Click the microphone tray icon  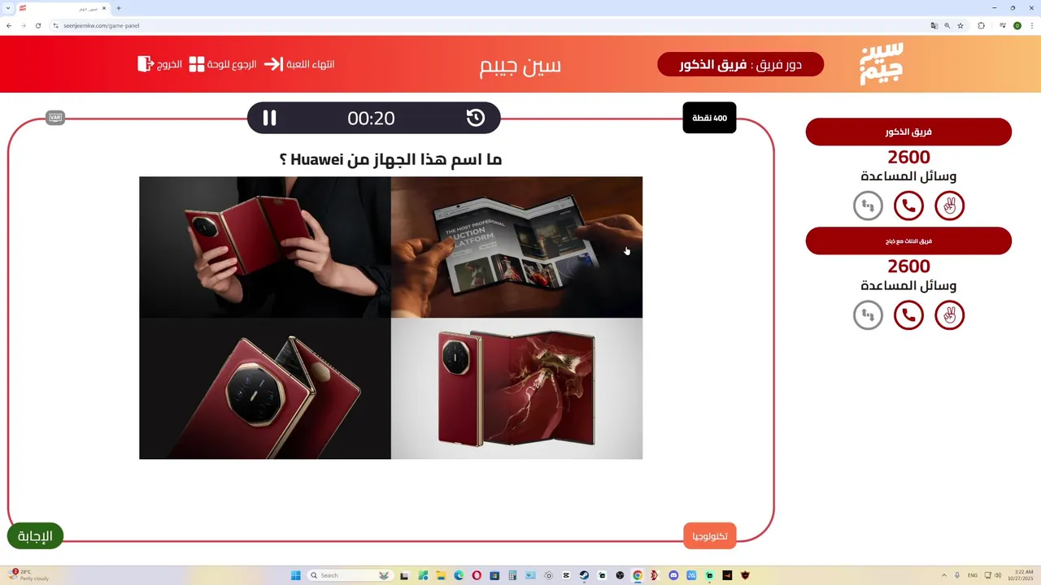click(957, 575)
